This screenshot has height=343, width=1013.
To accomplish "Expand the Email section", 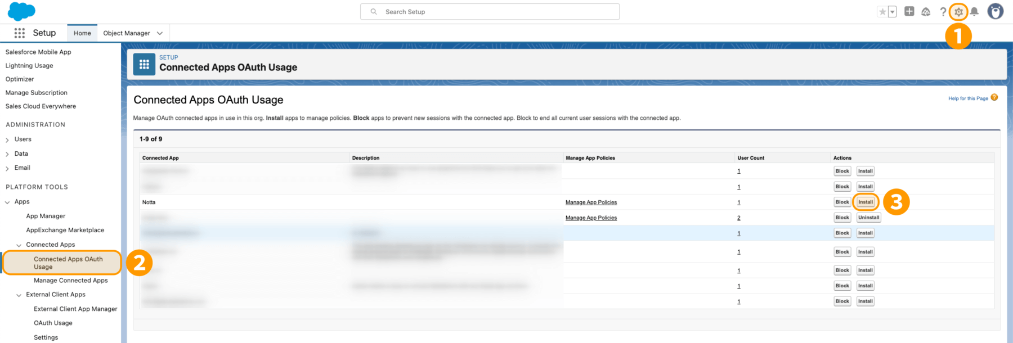I will click(x=7, y=168).
